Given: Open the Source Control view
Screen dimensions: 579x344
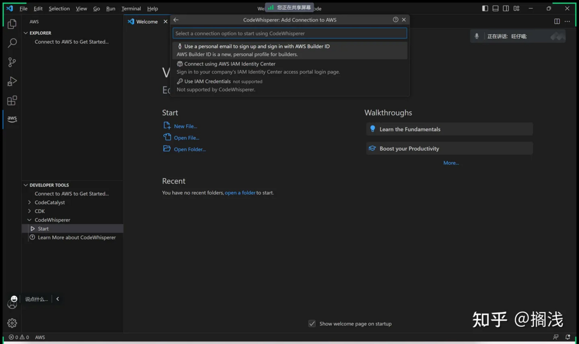Looking at the screenshot, I should pos(12,62).
